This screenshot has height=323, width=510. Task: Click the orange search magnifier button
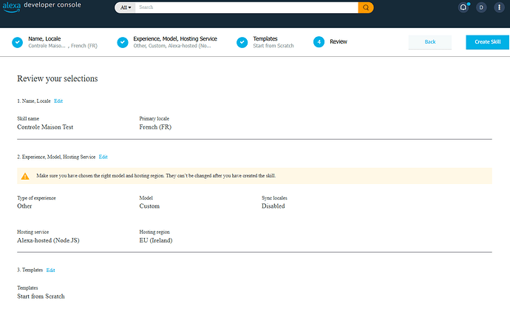[x=366, y=7]
